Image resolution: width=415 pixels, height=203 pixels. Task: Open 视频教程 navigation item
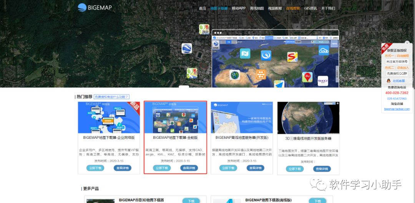pos(275,8)
